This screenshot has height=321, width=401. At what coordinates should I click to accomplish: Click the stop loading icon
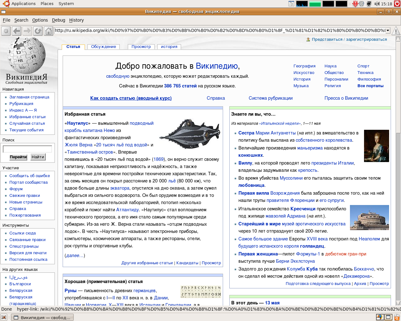[x=6, y=31]
